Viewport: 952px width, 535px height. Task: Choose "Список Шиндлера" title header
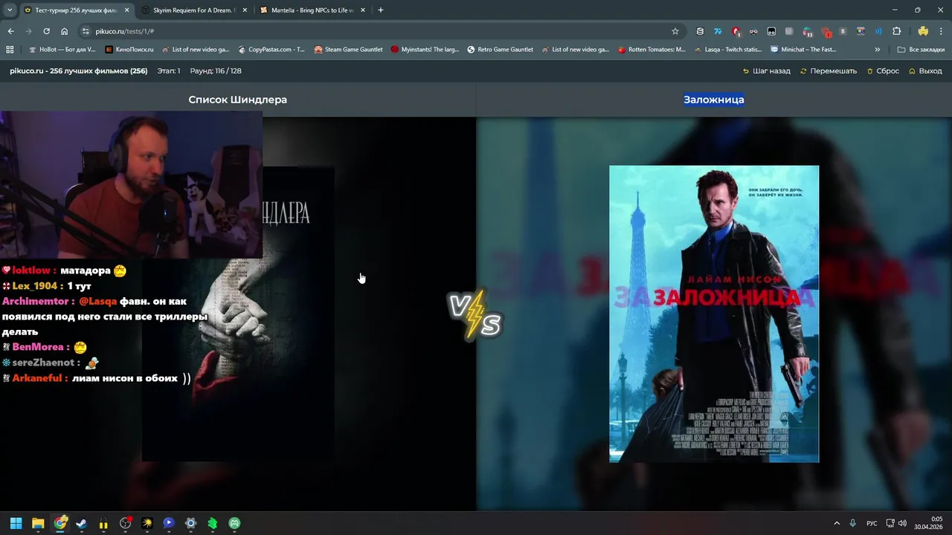pos(237,100)
